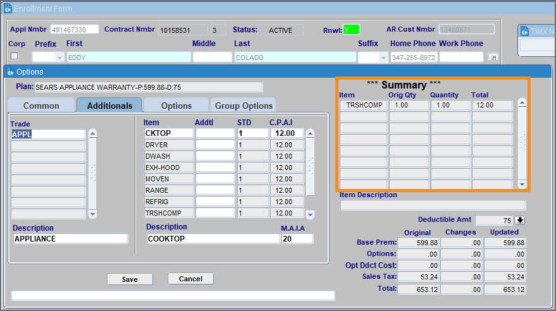Click the AR Cust Nmbr field

pos(467,30)
